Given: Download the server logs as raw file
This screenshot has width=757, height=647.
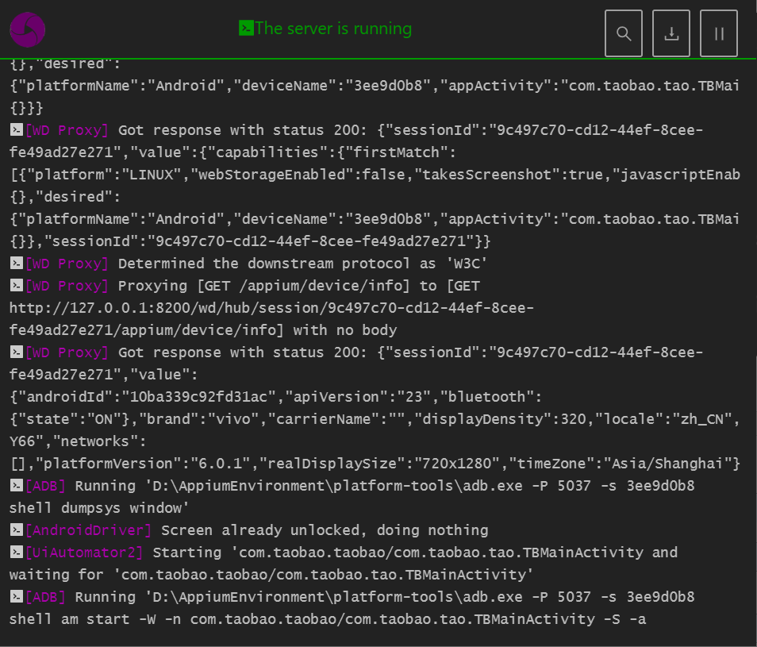Looking at the screenshot, I should [671, 33].
